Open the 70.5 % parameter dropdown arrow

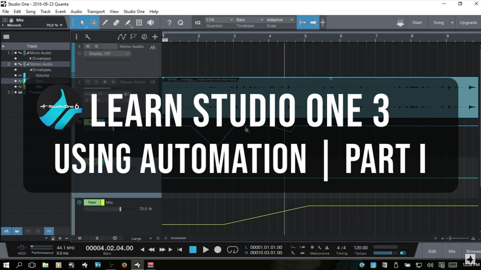tap(61, 25)
